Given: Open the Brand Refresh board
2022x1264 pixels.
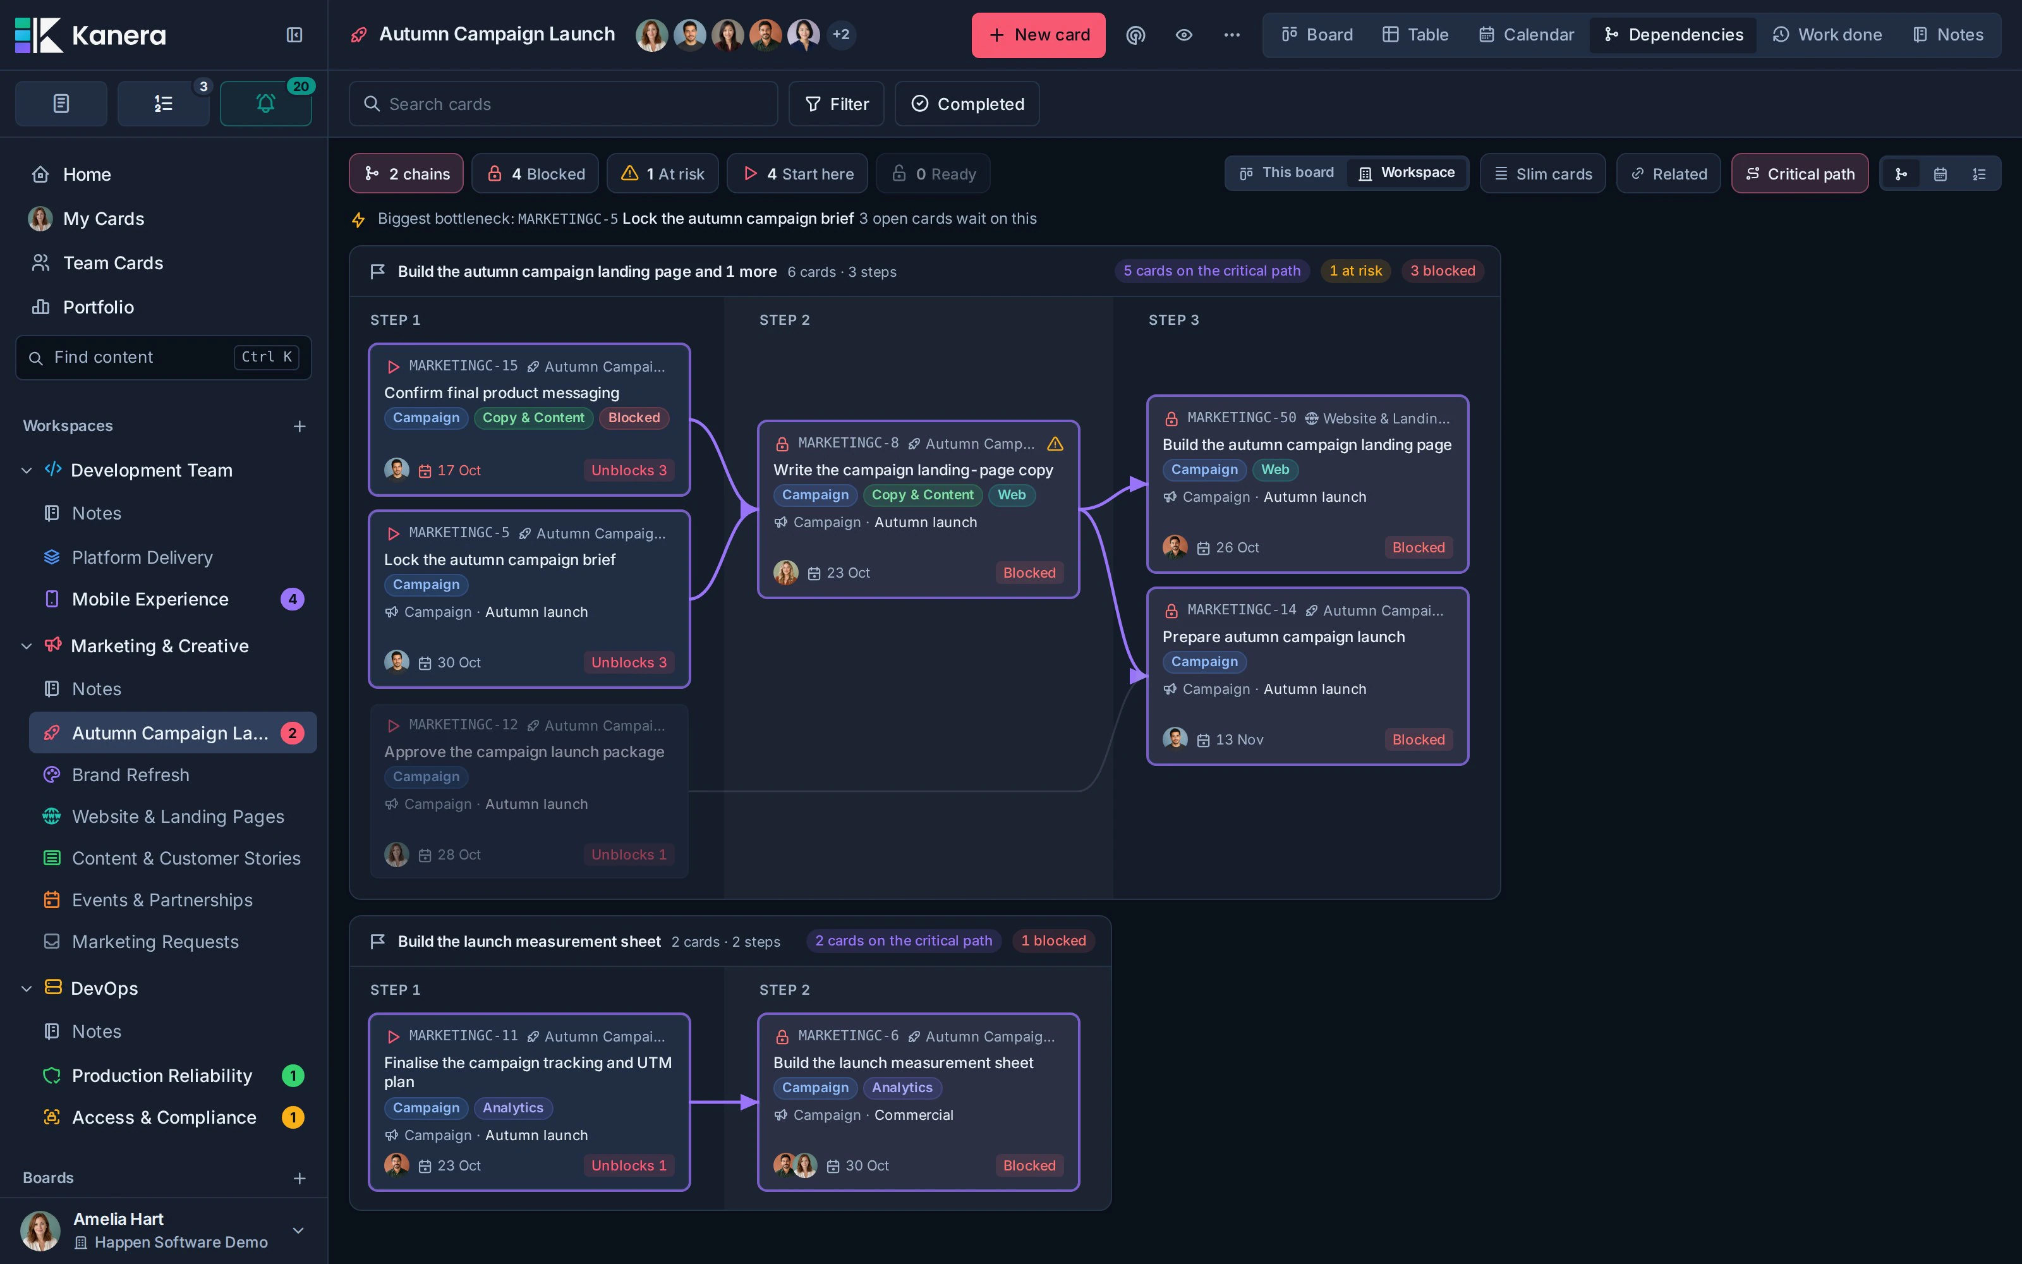Looking at the screenshot, I should (x=173, y=775).
